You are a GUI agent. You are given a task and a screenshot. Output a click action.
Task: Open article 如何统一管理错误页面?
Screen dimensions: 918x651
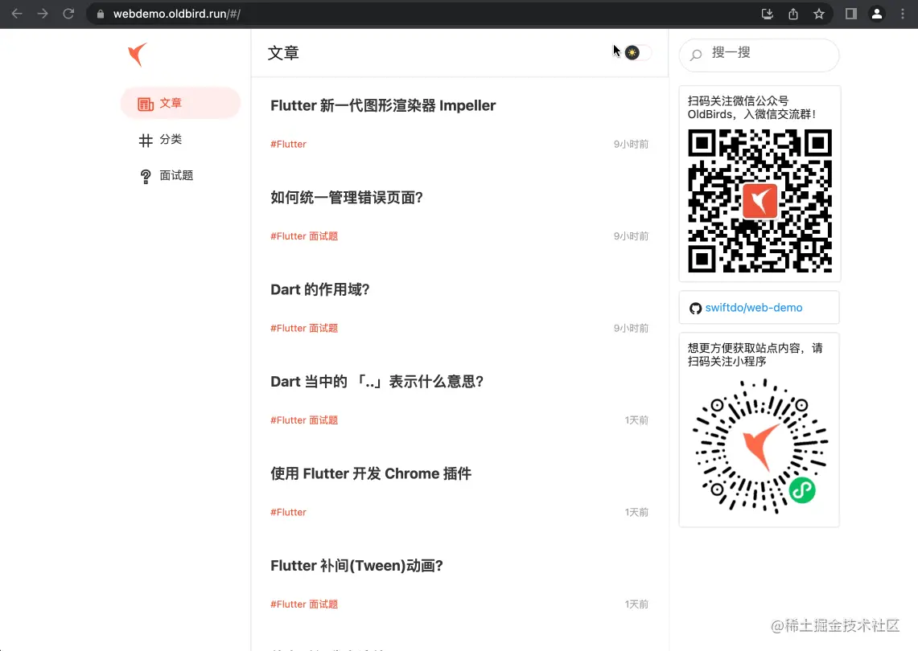[x=347, y=198]
